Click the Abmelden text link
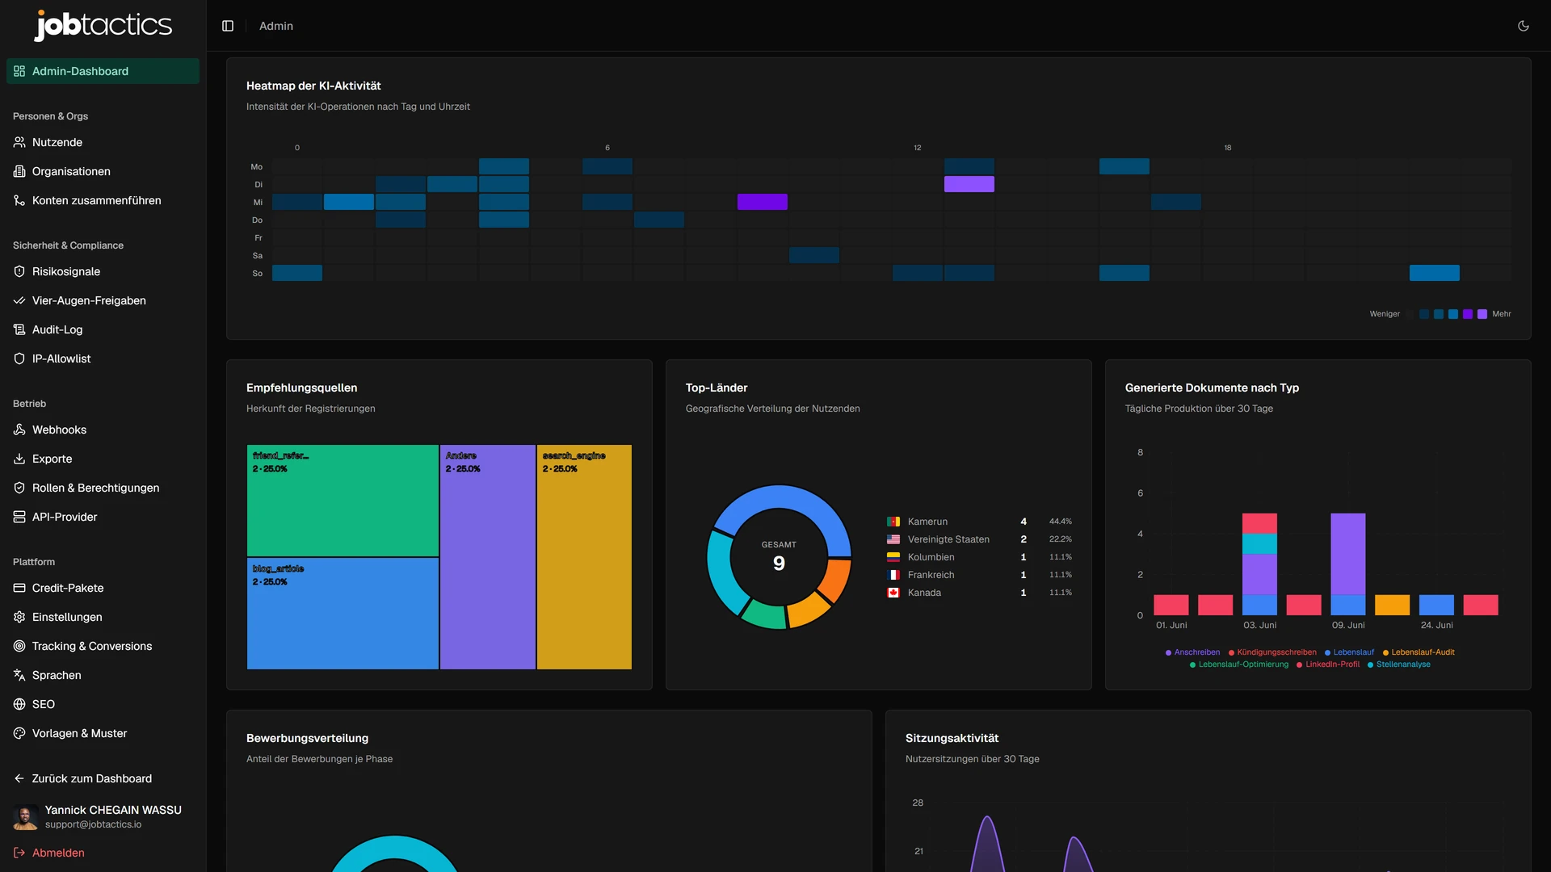Screen dimensions: 1551x872 (58, 853)
